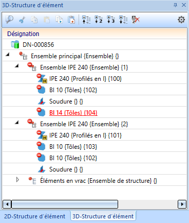
Task: Click horizontal scrollbar left arrow
Action: coord(7,204)
